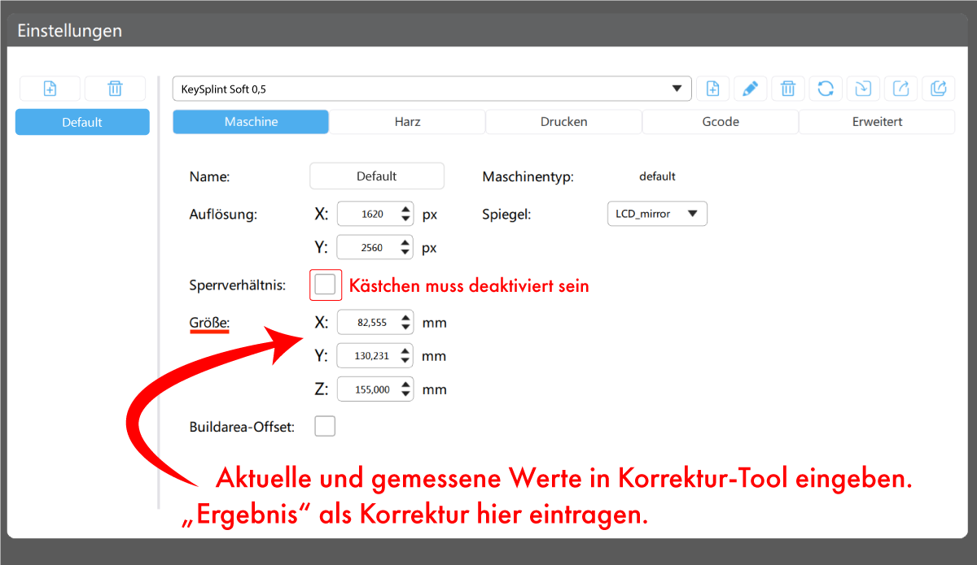Go to the Gcode tab

[720, 122]
